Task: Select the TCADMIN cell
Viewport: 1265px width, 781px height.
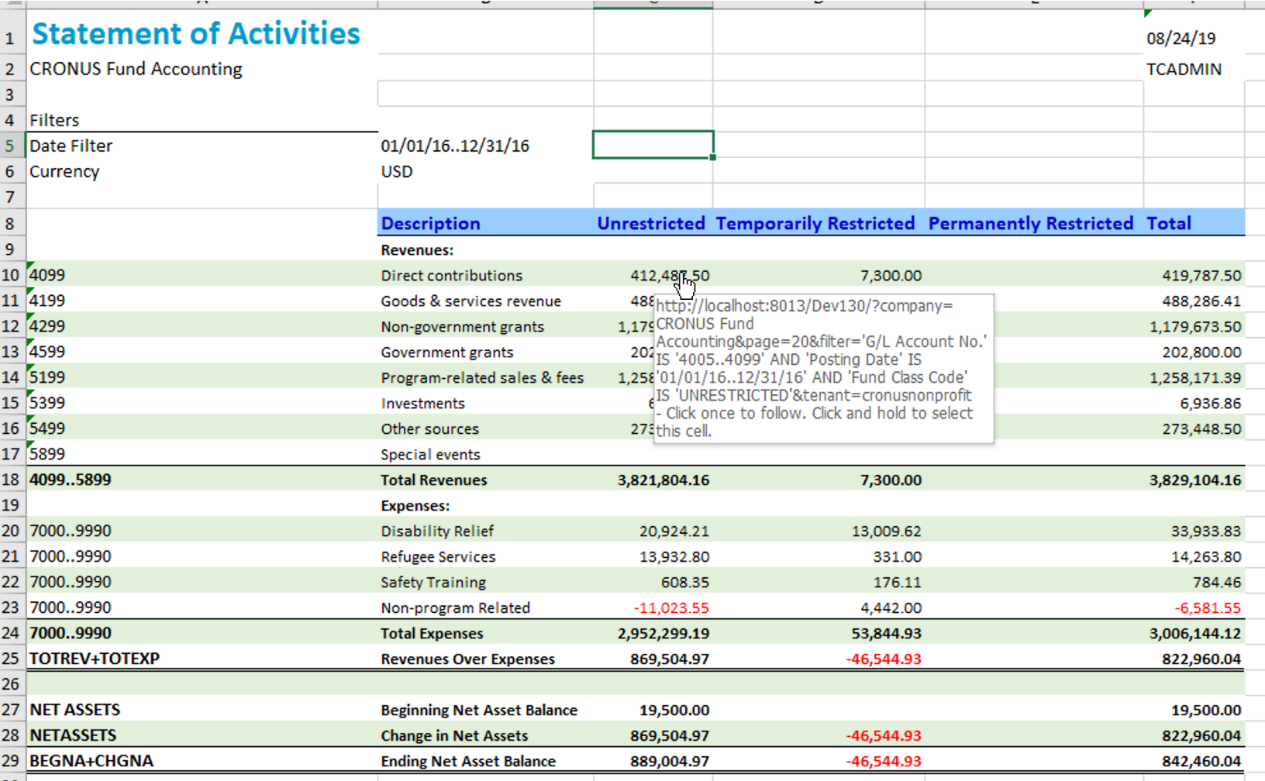Action: [1184, 69]
